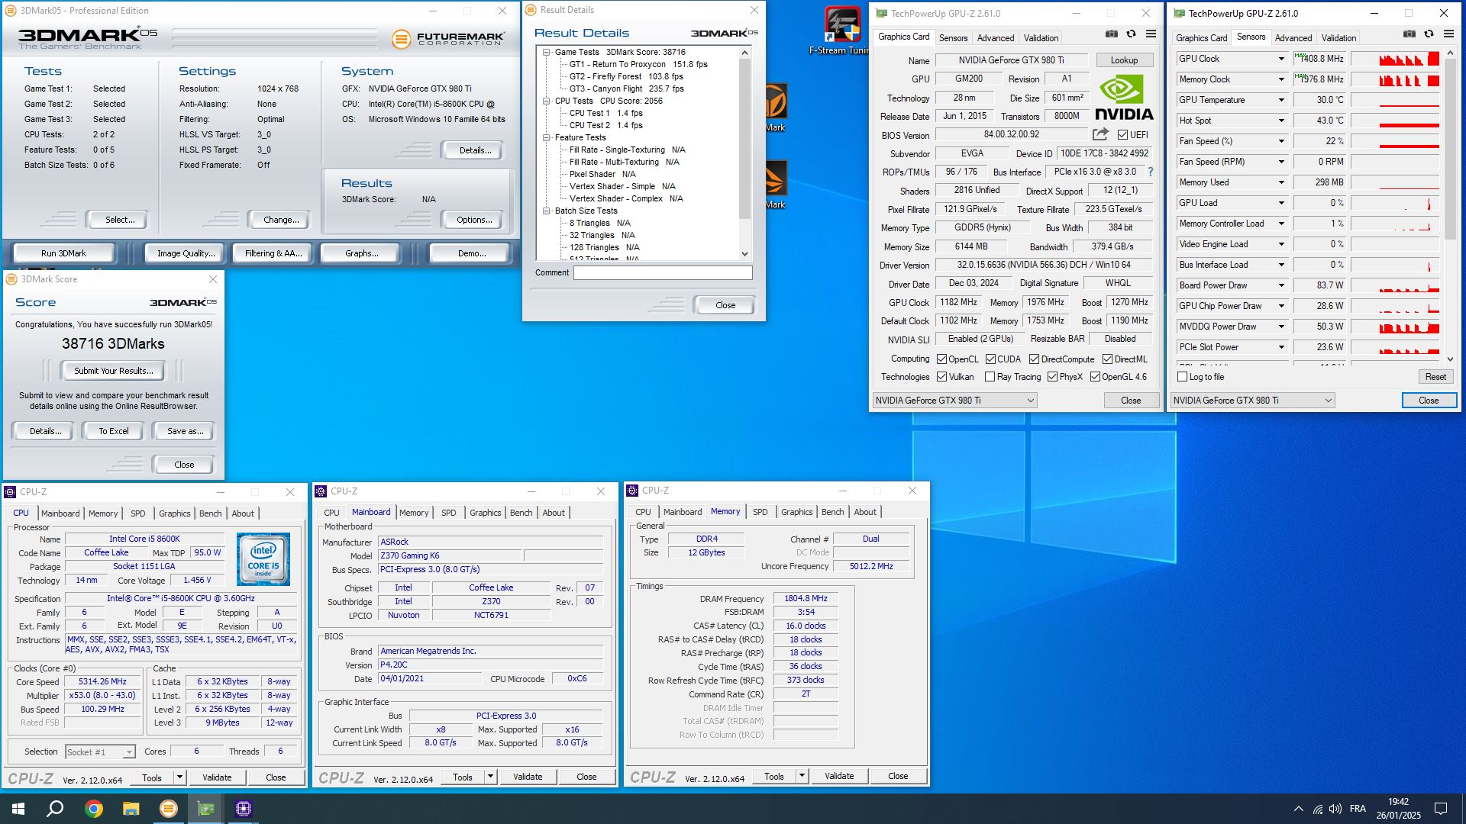Open the GPU selector combo in GPU-Z Sensors window
Screen dimensions: 1466x824
(x=1252, y=401)
